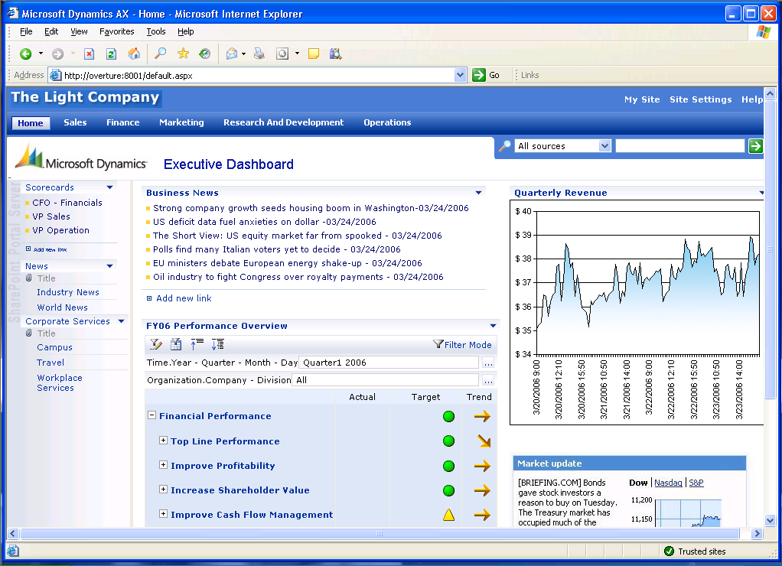The height and width of the screenshot is (566, 782).
Task: Collapse the Financial Performance row
Action: [x=152, y=415]
